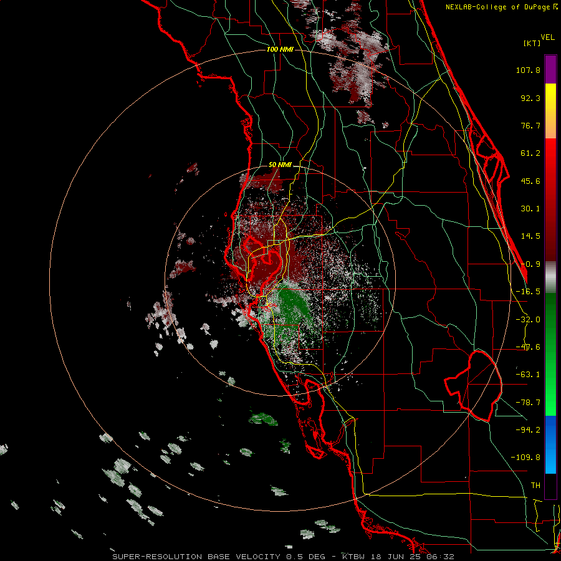Click the 107.8 scale value
Image resolution: width=561 pixels, height=561 pixels.
[528, 70]
